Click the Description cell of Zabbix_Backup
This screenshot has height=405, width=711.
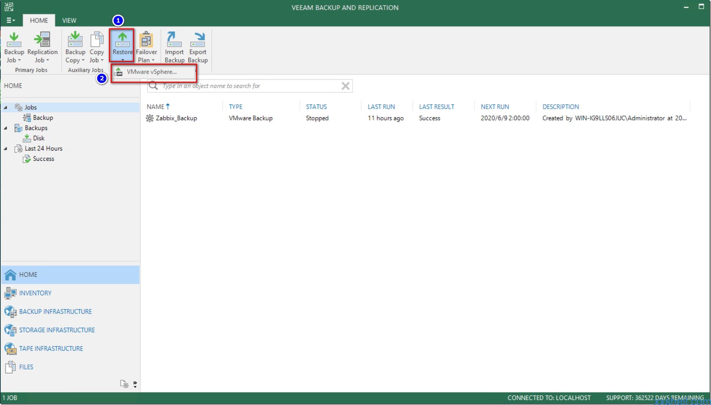[614, 118]
